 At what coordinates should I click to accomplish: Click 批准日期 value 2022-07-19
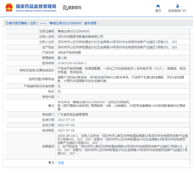pyautogui.click(x=66, y=120)
